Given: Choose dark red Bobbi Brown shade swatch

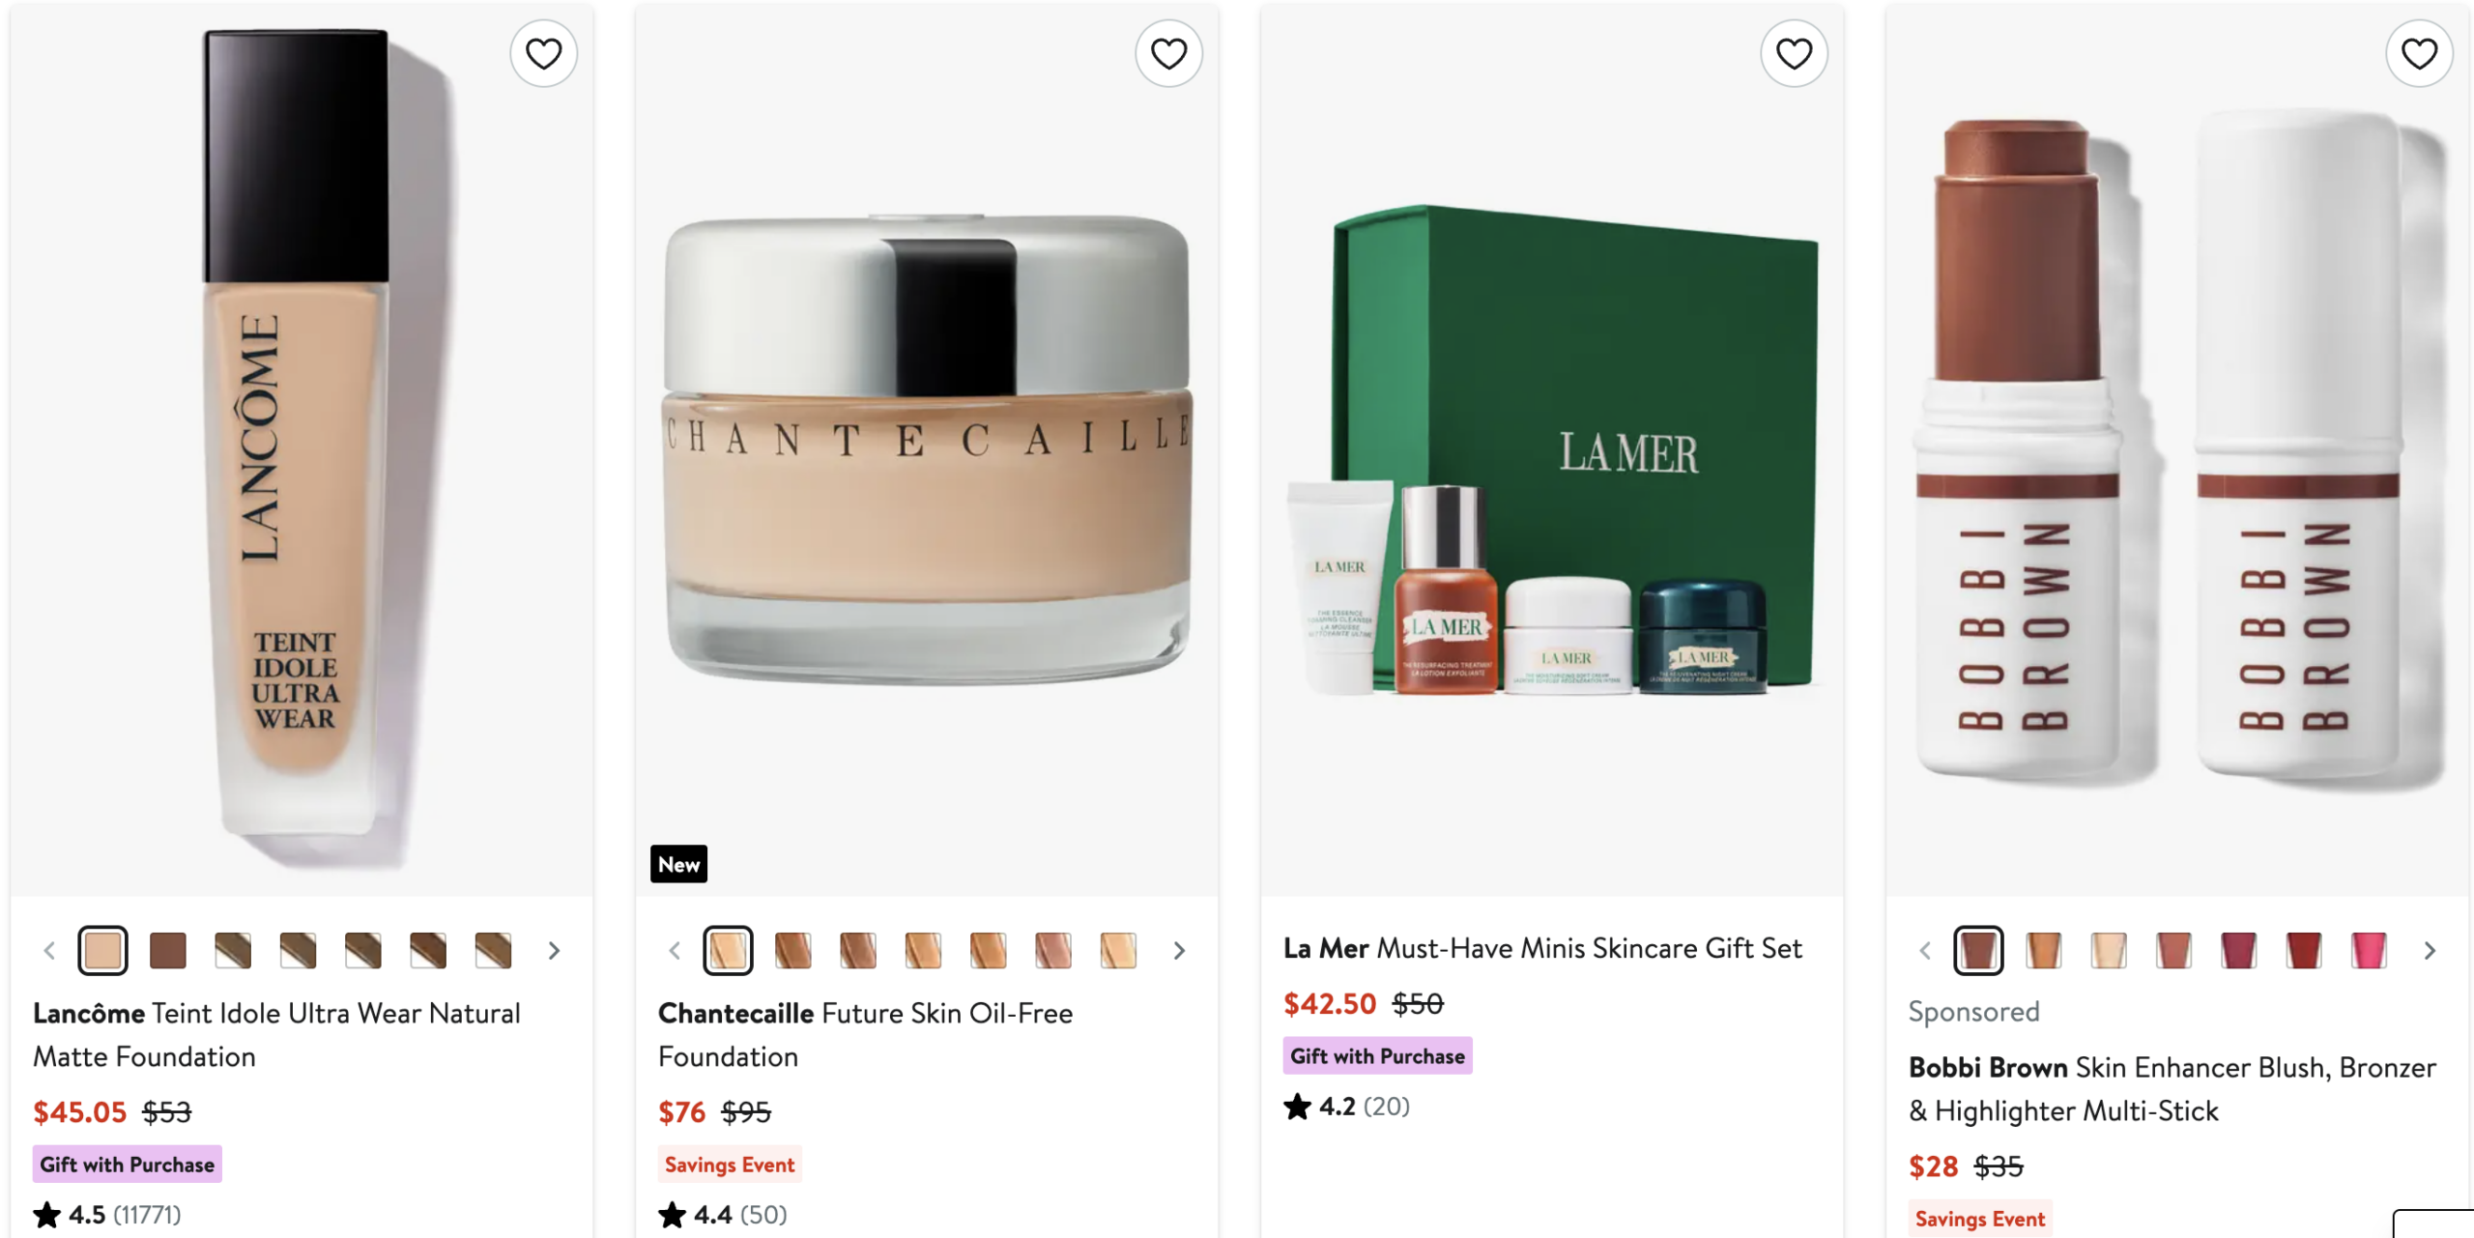Looking at the screenshot, I should coord(2304,951).
